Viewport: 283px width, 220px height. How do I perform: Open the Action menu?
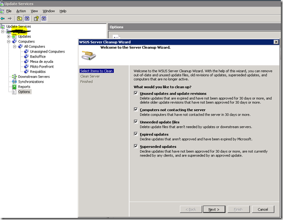(21, 11)
